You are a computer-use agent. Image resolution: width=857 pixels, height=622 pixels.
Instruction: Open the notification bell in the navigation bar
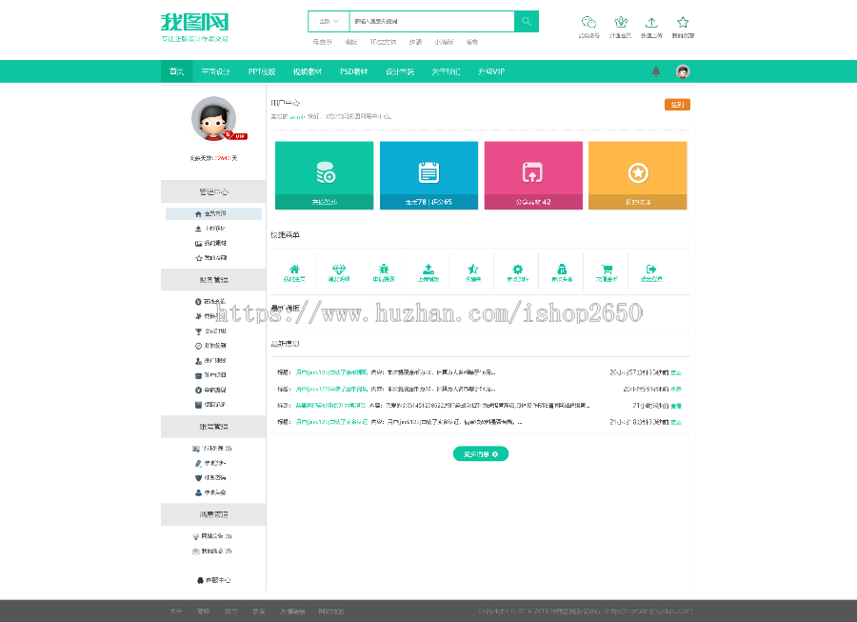coord(656,71)
